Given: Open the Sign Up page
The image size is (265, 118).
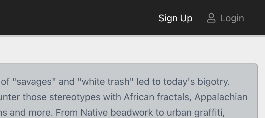Looking at the screenshot, I should (x=175, y=18).
